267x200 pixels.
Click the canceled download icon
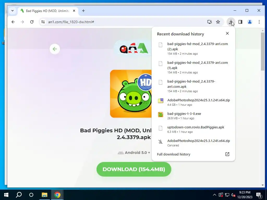[160, 141]
